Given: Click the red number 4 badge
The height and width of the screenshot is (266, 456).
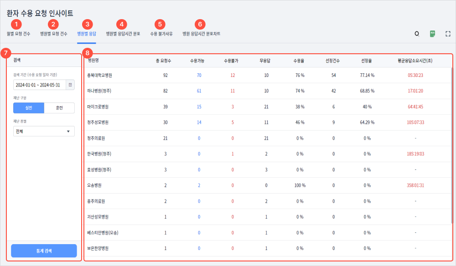Looking at the screenshot, I should (x=121, y=24).
